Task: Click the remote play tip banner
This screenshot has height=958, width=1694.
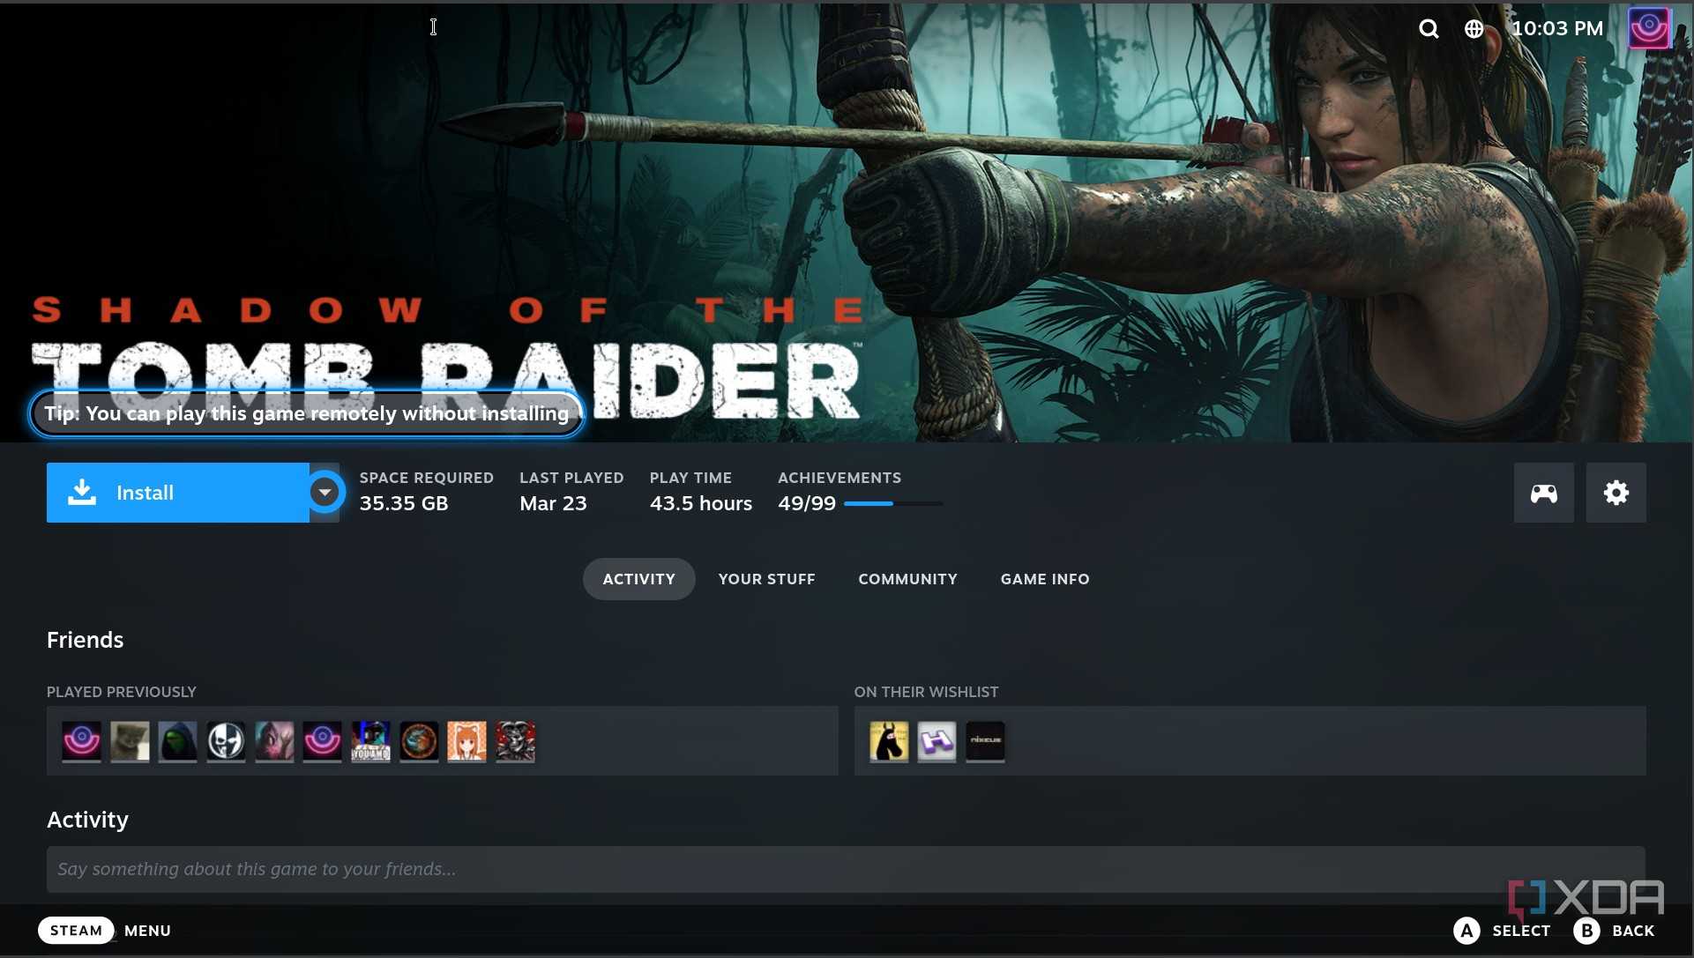Action: coord(306,413)
